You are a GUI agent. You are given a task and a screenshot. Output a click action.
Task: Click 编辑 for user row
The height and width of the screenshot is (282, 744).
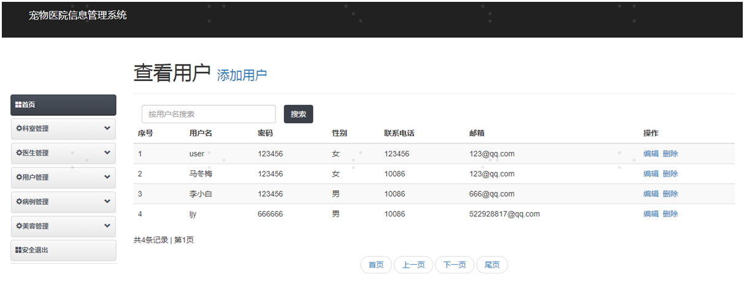tap(651, 154)
